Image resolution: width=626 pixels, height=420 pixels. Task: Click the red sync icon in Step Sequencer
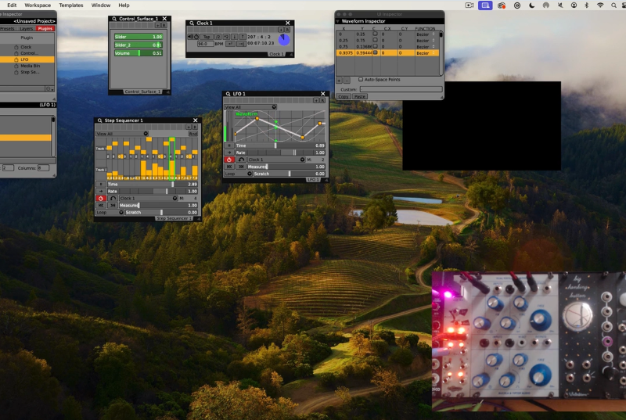[x=101, y=198]
